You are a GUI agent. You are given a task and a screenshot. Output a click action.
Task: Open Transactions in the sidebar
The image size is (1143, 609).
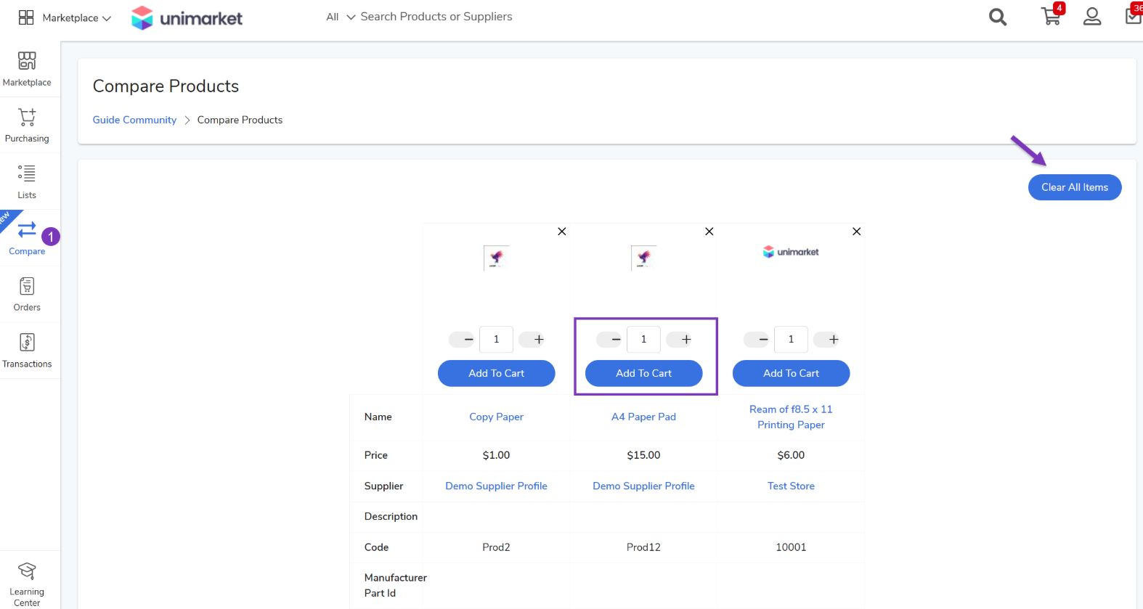point(27,350)
